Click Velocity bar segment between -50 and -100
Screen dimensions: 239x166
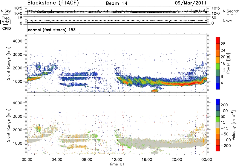pos(218,137)
